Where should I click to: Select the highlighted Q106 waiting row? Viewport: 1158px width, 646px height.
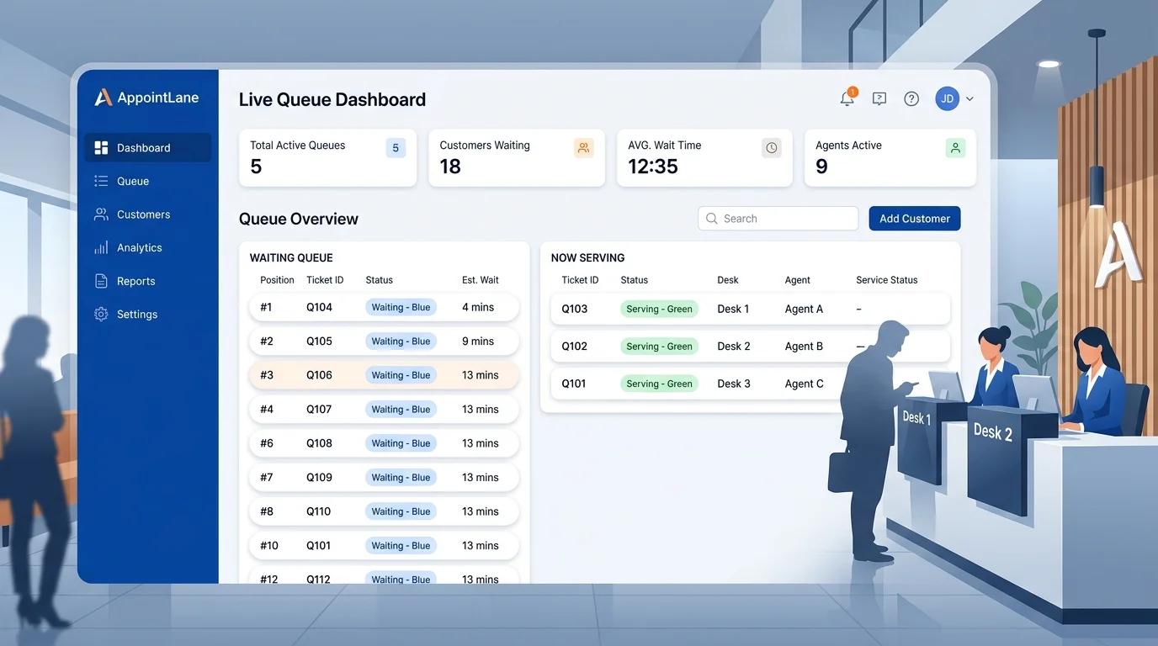[x=384, y=375]
